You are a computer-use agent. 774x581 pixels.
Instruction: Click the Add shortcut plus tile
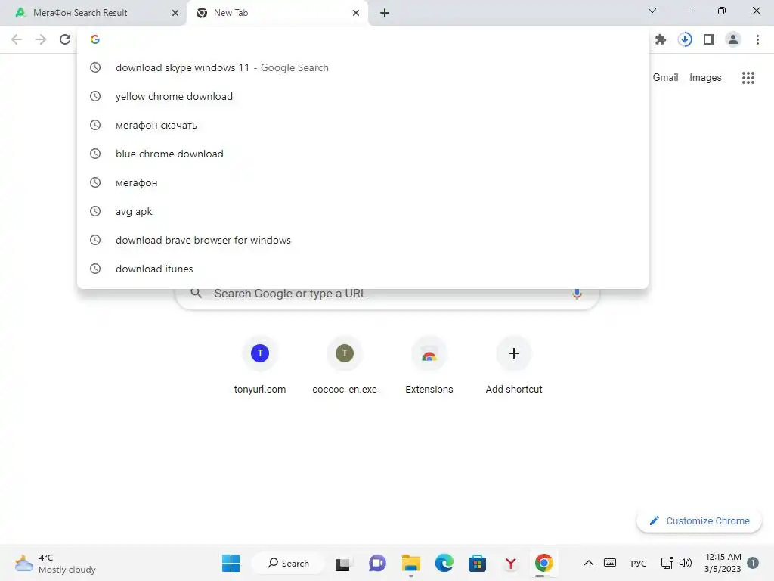(514, 365)
